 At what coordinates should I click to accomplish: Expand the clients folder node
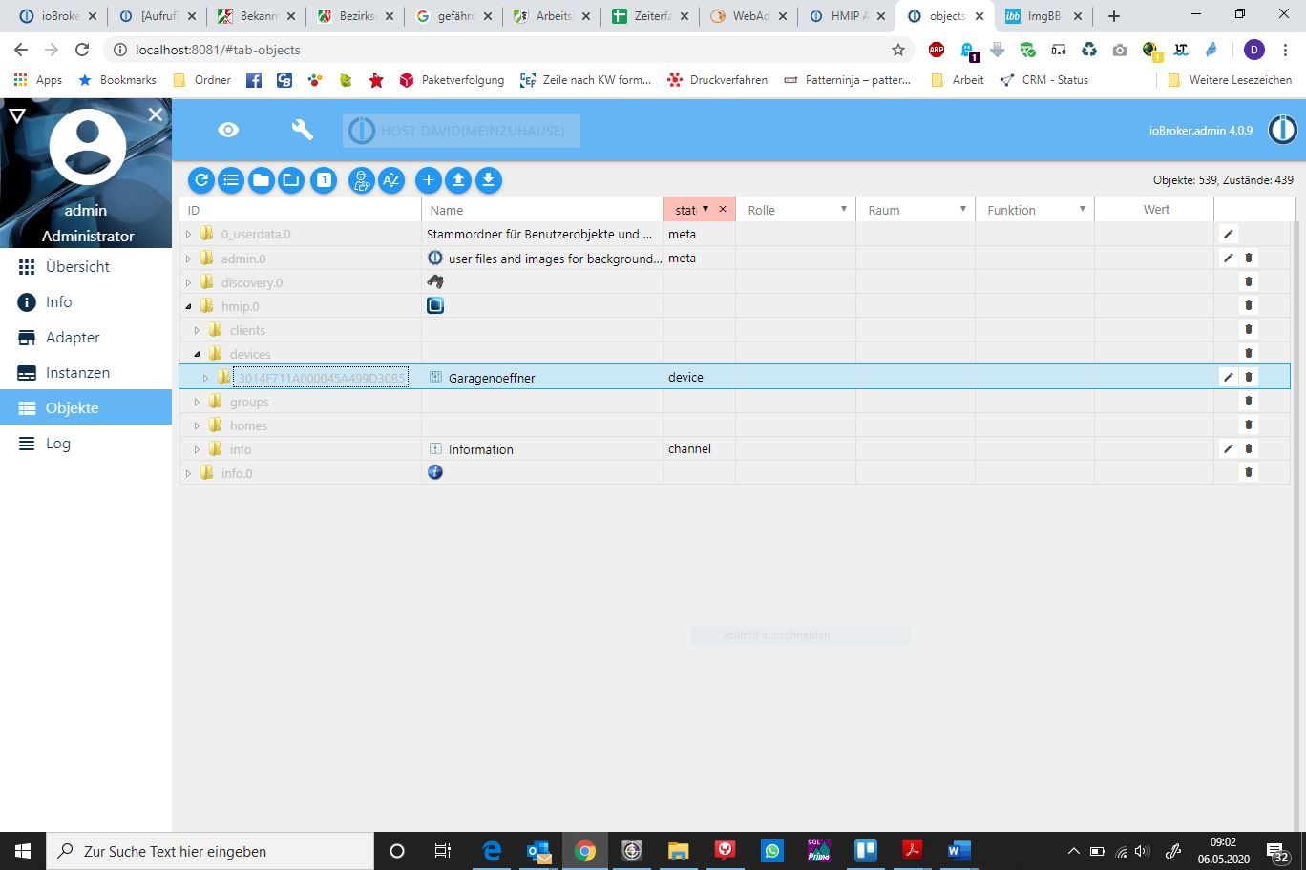click(197, 330)
